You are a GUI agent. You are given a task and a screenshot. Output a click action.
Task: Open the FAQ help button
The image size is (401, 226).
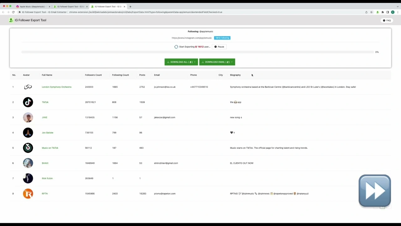(x=387, y=20)
